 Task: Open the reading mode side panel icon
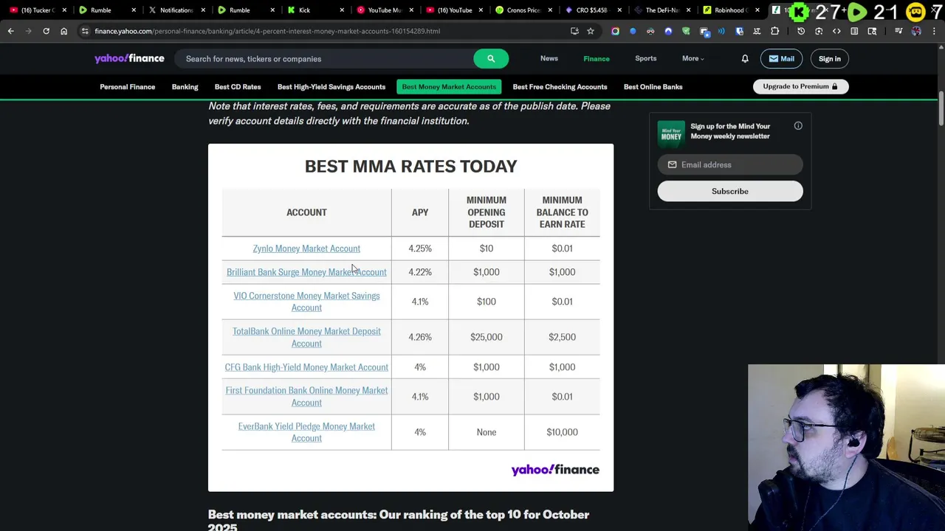click(x=854, y=31)
